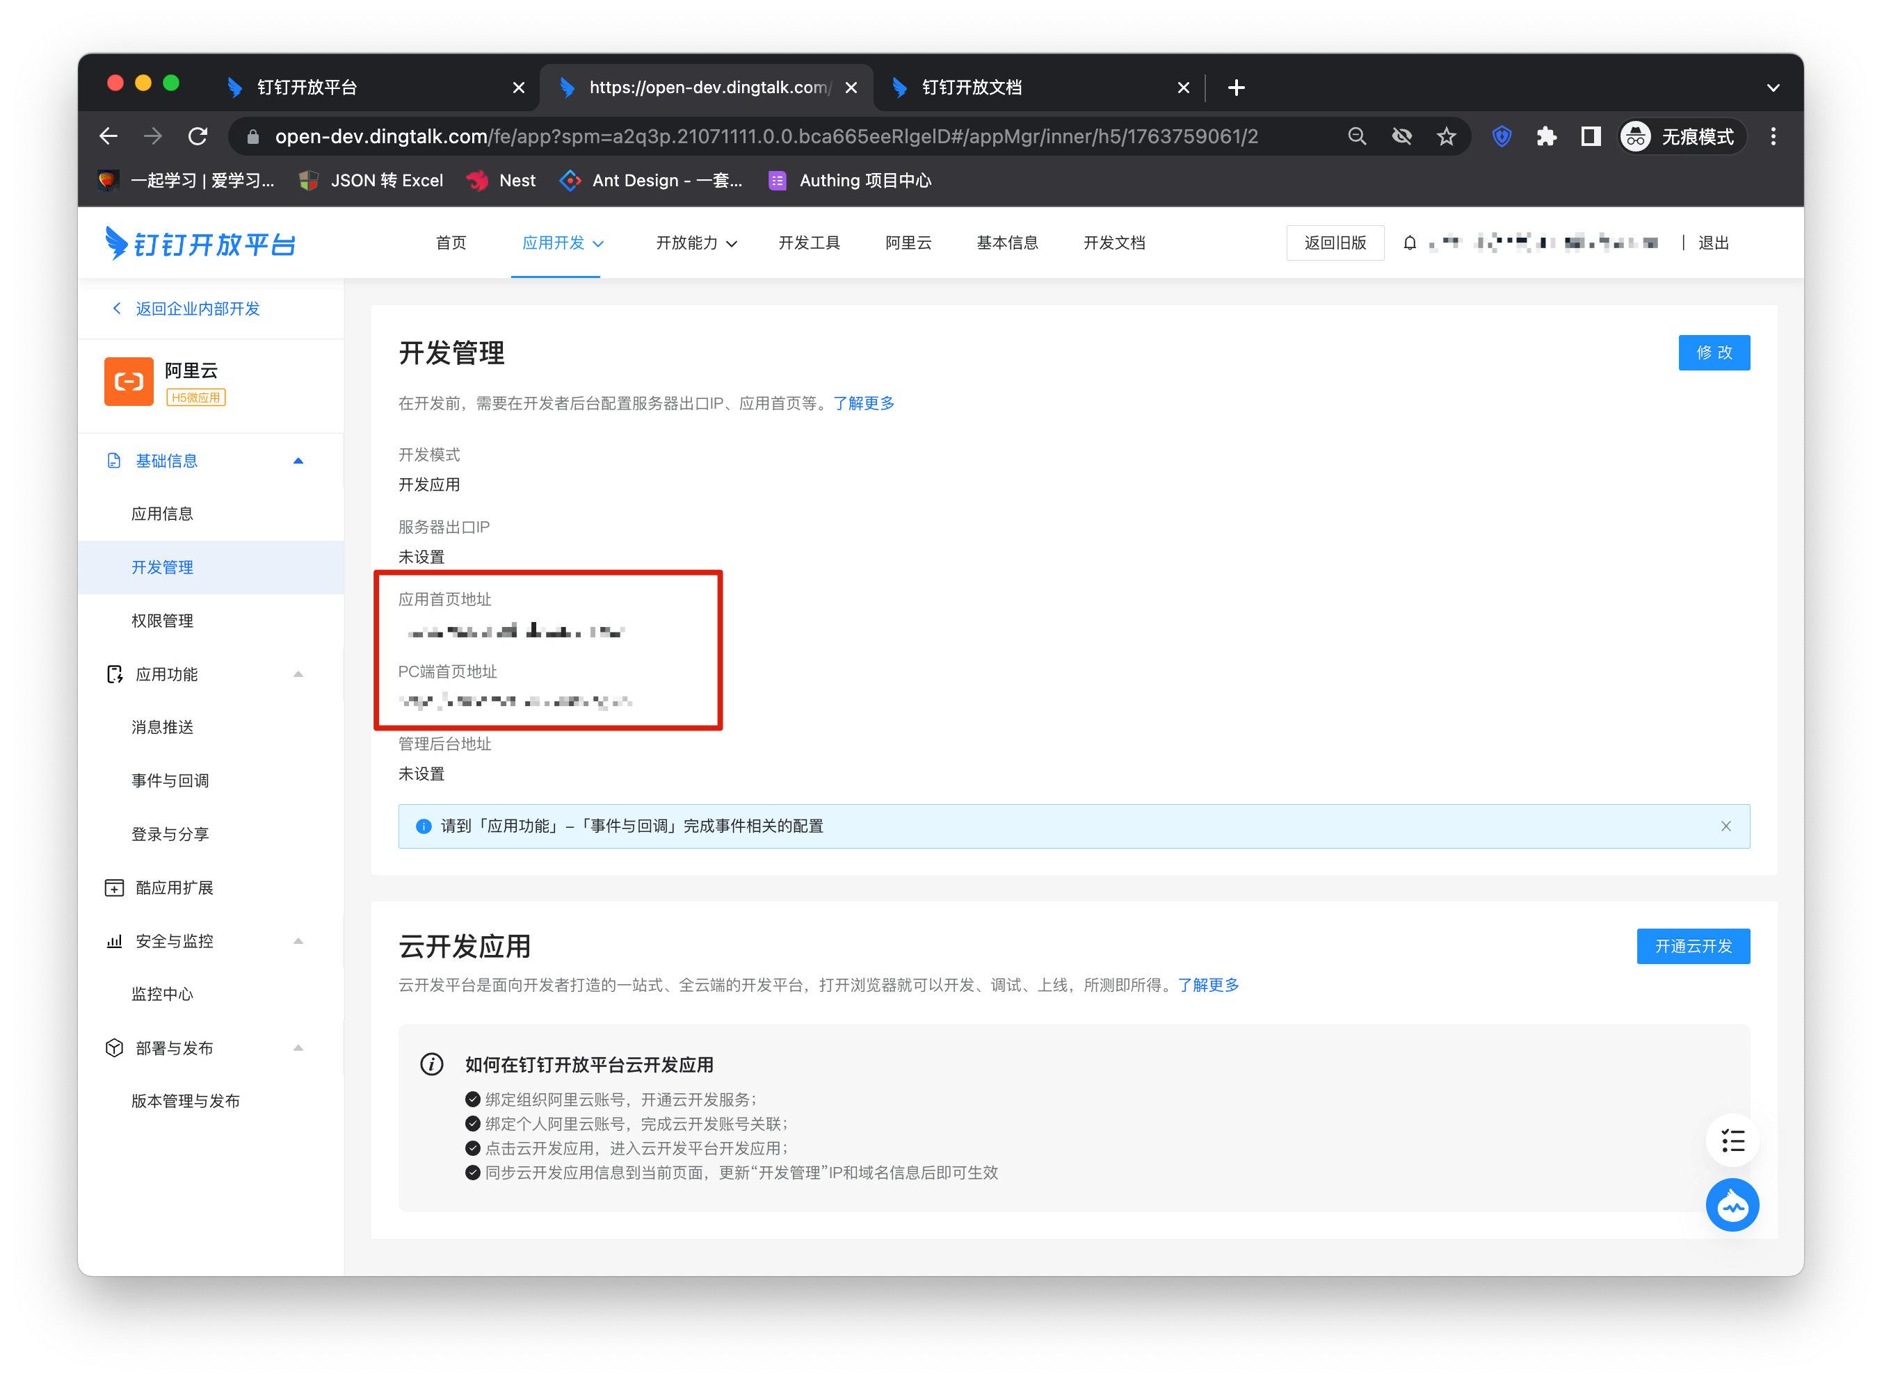Viewport: 1882px width, 1379px height.
Task: Select 权限管理 in the sidebar
Action: pyautogui.click(x=162, y=620)
